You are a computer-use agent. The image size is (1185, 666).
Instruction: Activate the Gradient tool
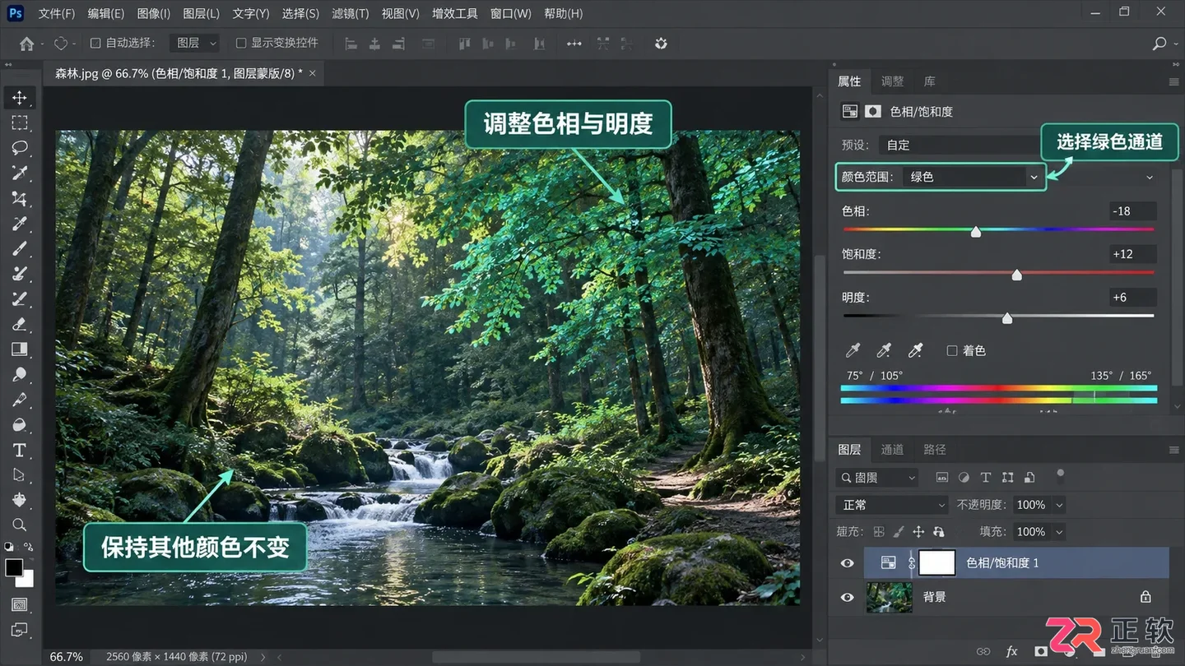pyautogui.click(x=20, y=349)
